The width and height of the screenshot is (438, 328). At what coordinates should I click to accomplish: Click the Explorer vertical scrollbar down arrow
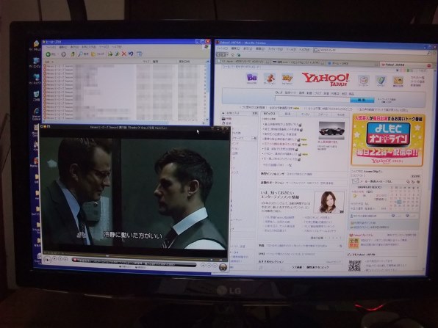pos(207,120)
